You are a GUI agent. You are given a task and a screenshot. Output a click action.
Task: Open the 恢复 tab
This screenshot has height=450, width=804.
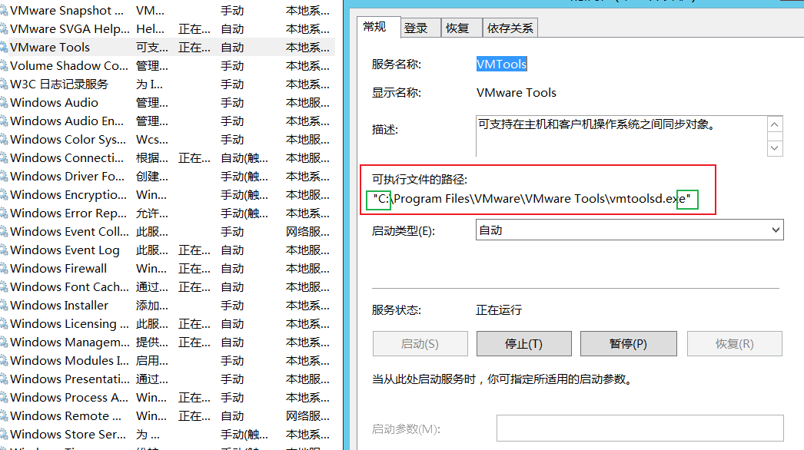[x=457, y=28]
